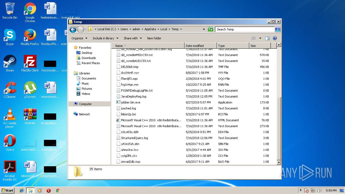Change the view icon in the toolbar
Viewport: 345px width, 194px height.
[x=254, y=38]
